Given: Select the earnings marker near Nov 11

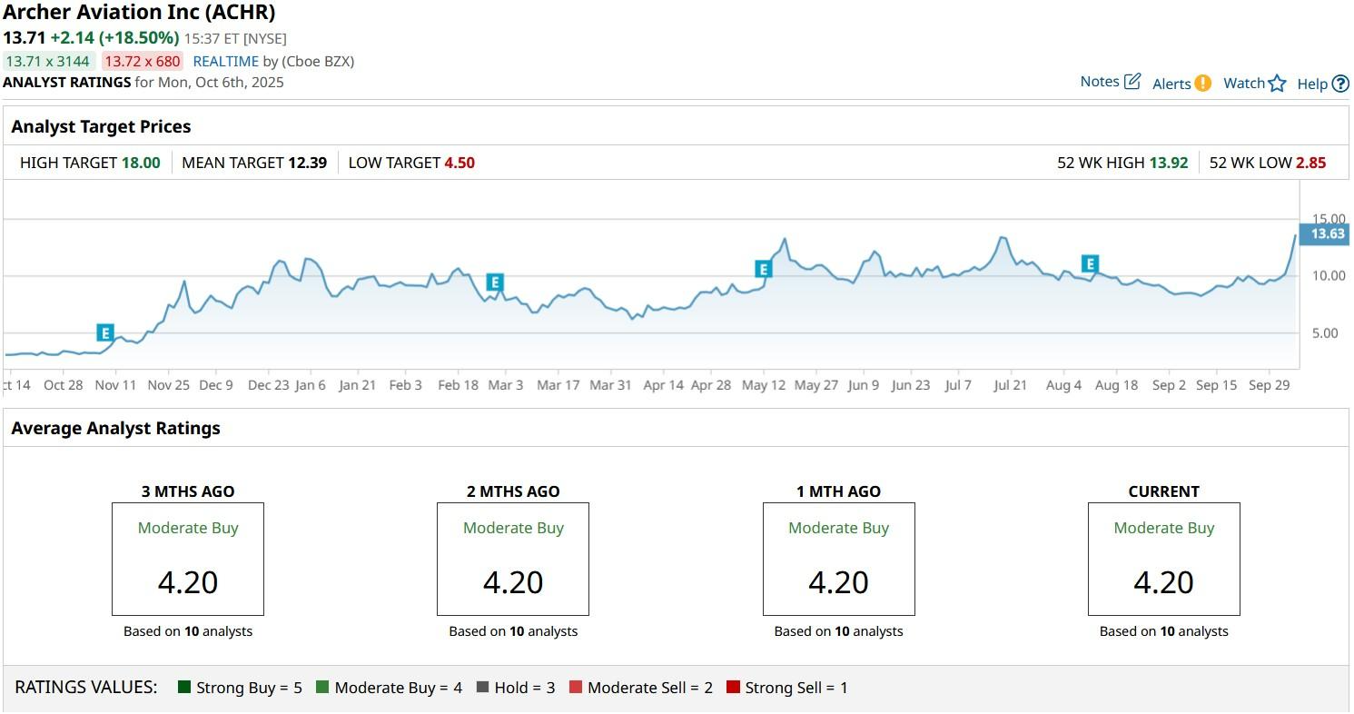Looking at the screenshot, I should click(x=105, y=332).
